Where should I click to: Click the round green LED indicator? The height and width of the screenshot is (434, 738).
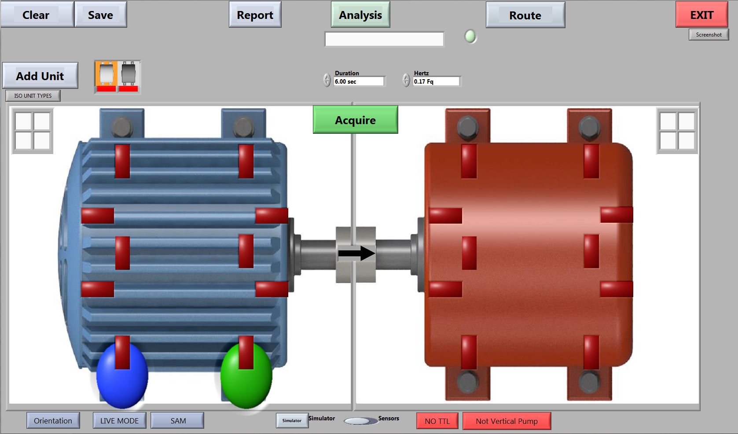pos(470,36)
